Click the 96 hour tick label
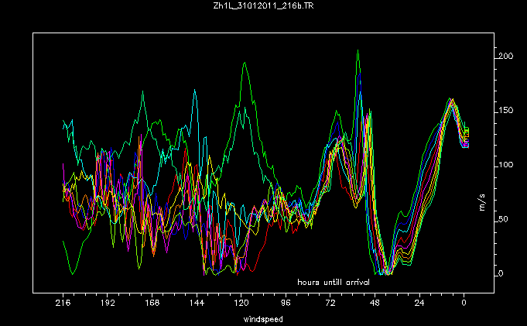 coord(286,304)
